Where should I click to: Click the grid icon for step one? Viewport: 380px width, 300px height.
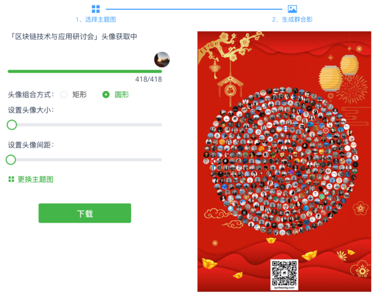coord(96,9)
